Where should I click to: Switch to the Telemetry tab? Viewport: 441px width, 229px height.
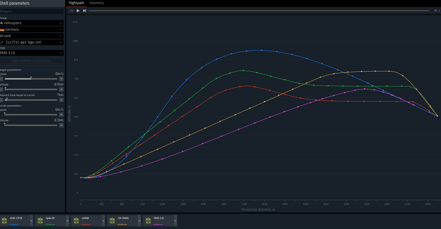[x=97, y=3]
